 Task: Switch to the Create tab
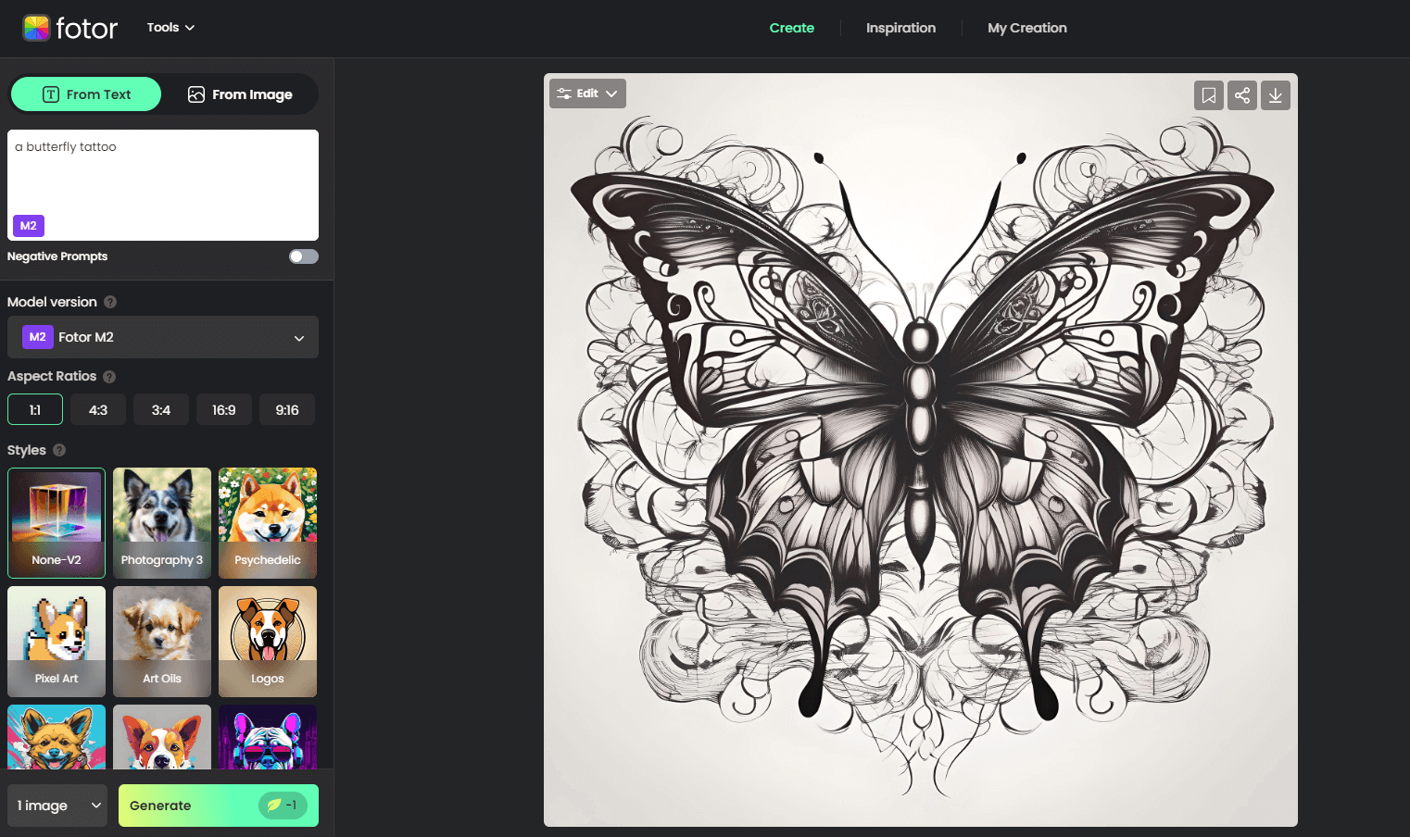click(x=792, y=28)
